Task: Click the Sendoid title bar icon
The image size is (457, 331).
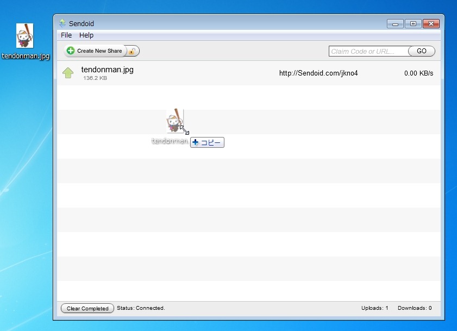Action: point(62,23)
